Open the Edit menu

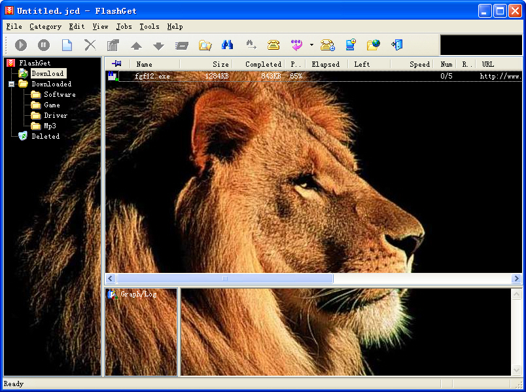(x=77, y=27)
